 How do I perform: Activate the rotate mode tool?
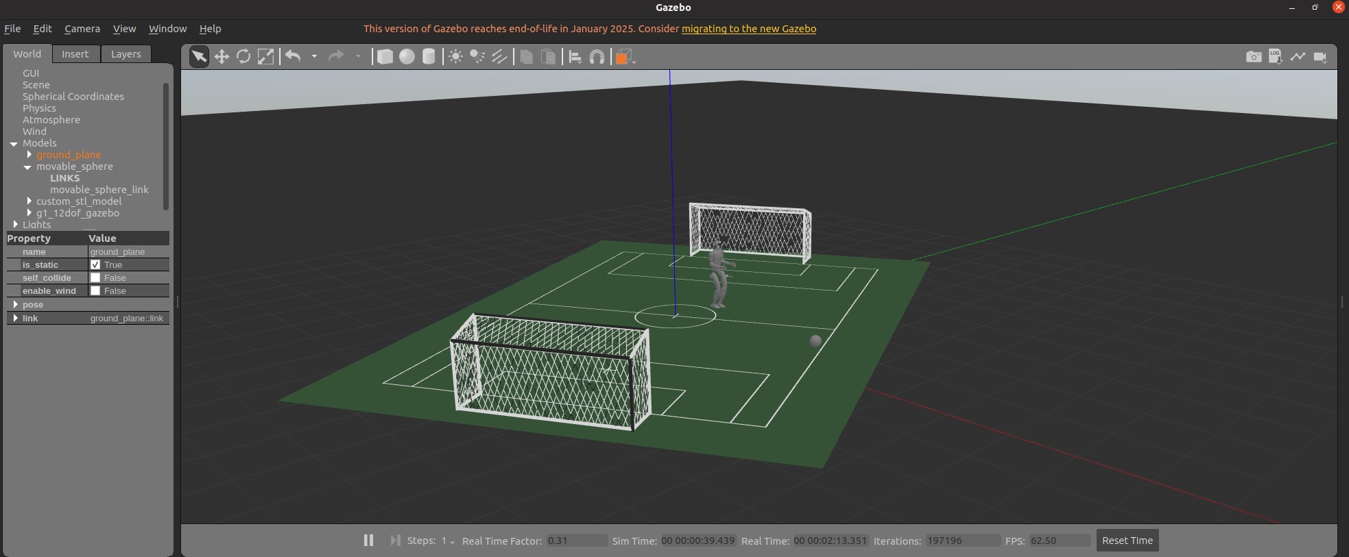(x=243, y=57)
